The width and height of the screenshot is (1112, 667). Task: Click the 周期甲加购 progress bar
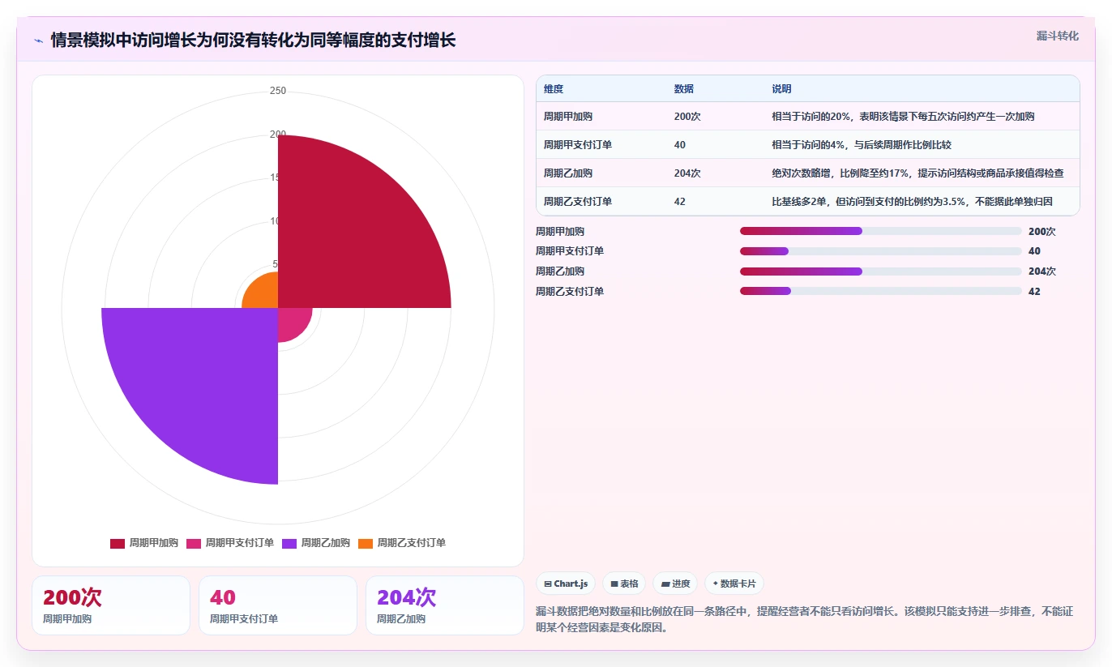coord(880,231)
